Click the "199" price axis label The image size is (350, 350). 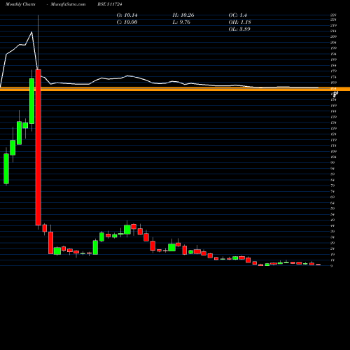point(333,48)
